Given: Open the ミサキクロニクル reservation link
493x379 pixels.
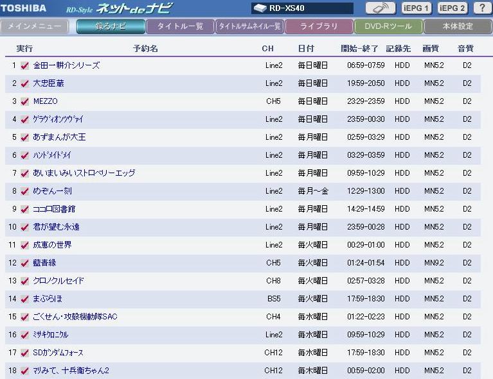Looking at the screenshot, I should pyautogui.click(x=51, y=335).
